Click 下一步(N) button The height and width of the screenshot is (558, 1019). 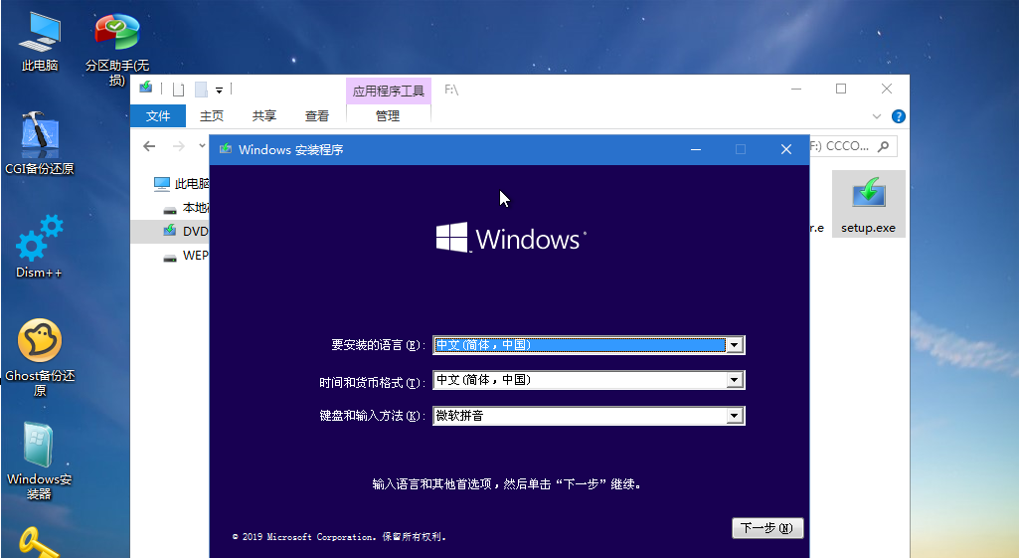(x=767, y=528)
